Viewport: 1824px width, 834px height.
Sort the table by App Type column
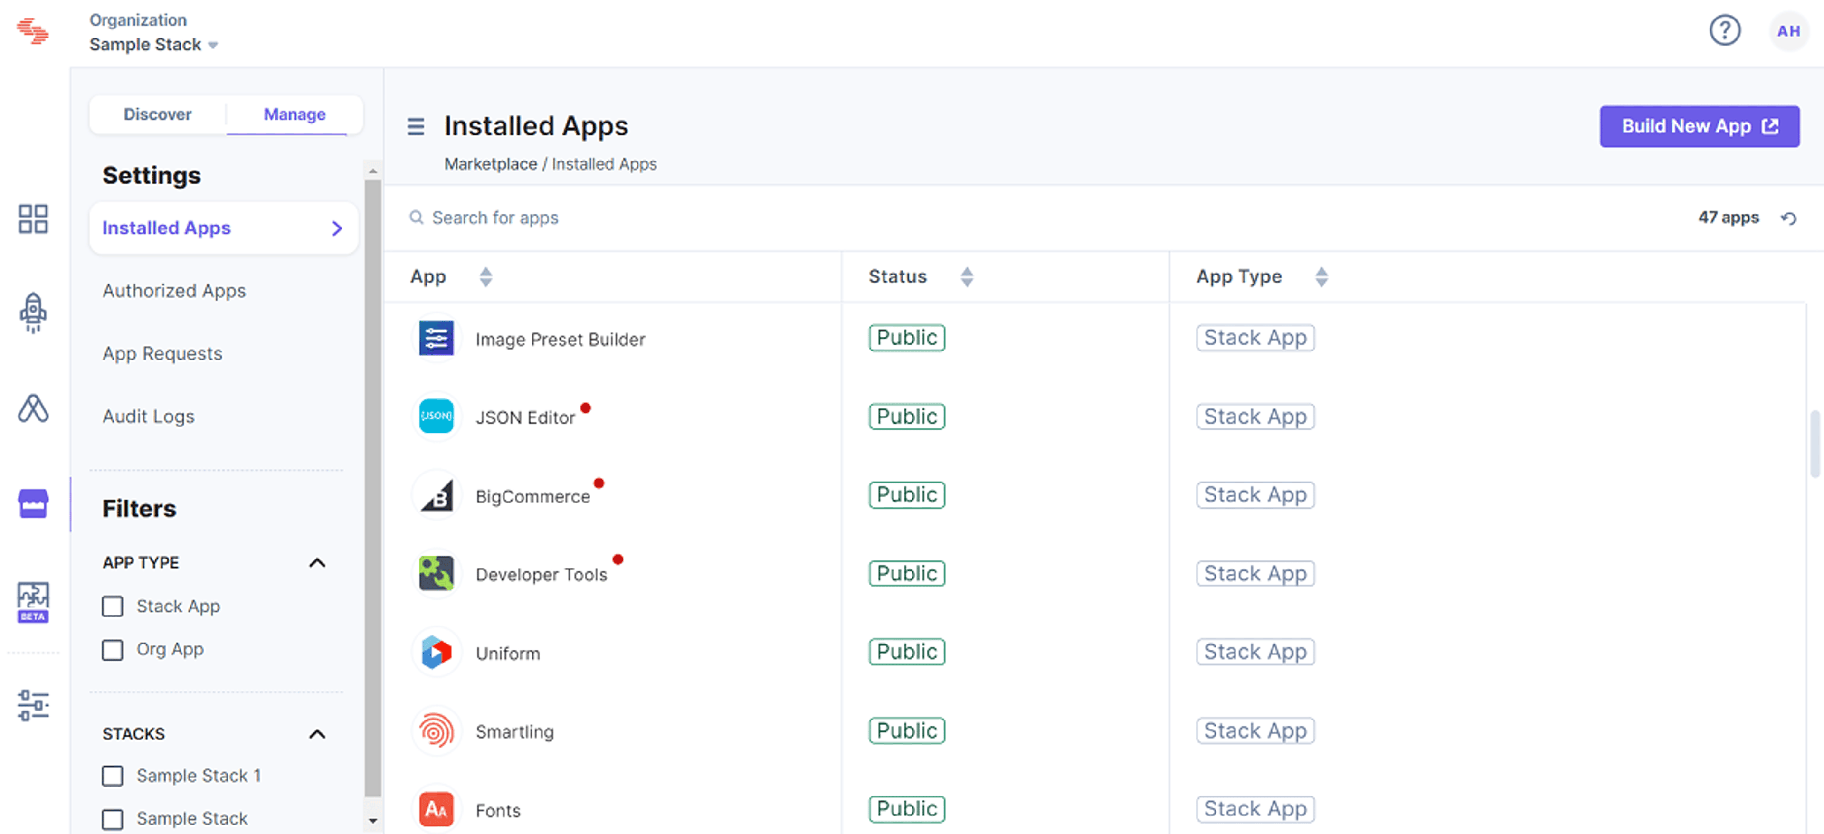click(x=1321, y=277)
